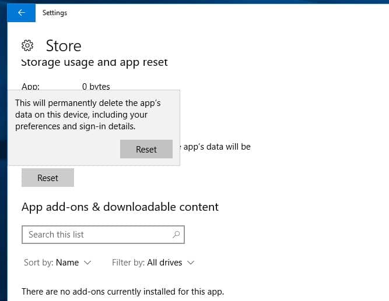This screenshot has height=301, width=389.
Task: Click the Store settings gear icon
Action: 27,45
